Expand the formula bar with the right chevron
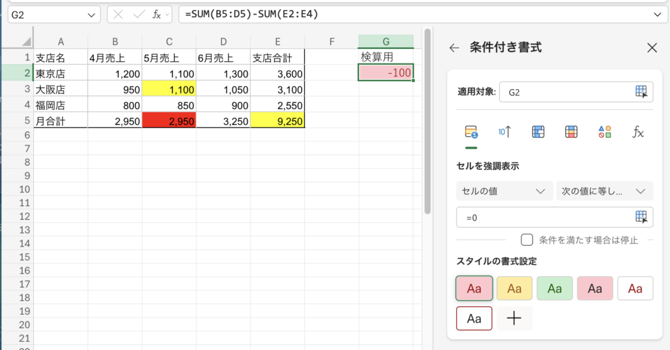The width and height of the screenshot is (670, 350). point(657,14)
